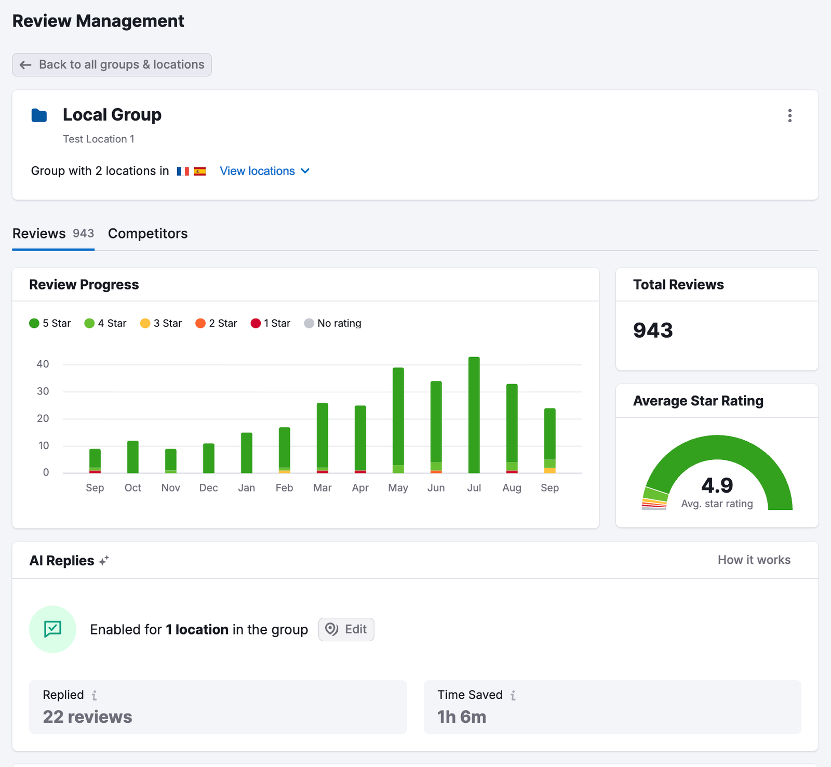
Task: Expand the View locations dropdown
Action: (264, 171)
